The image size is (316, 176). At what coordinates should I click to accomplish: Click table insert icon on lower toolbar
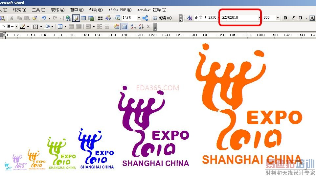point(60,26)
